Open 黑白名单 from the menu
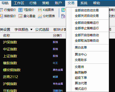115x92 pixels. point(81,48)
